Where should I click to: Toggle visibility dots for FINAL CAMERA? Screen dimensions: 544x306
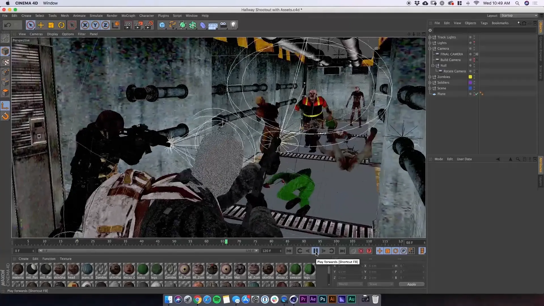pos(474,54)
